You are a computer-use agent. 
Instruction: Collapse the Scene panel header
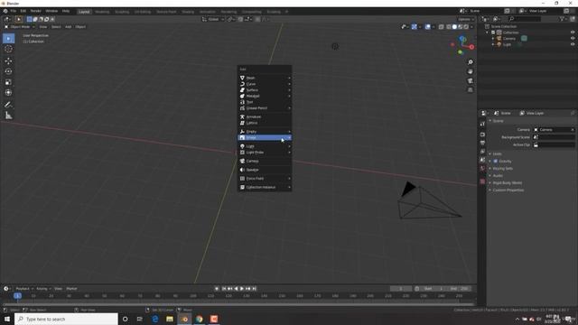(x=498, y=121)
